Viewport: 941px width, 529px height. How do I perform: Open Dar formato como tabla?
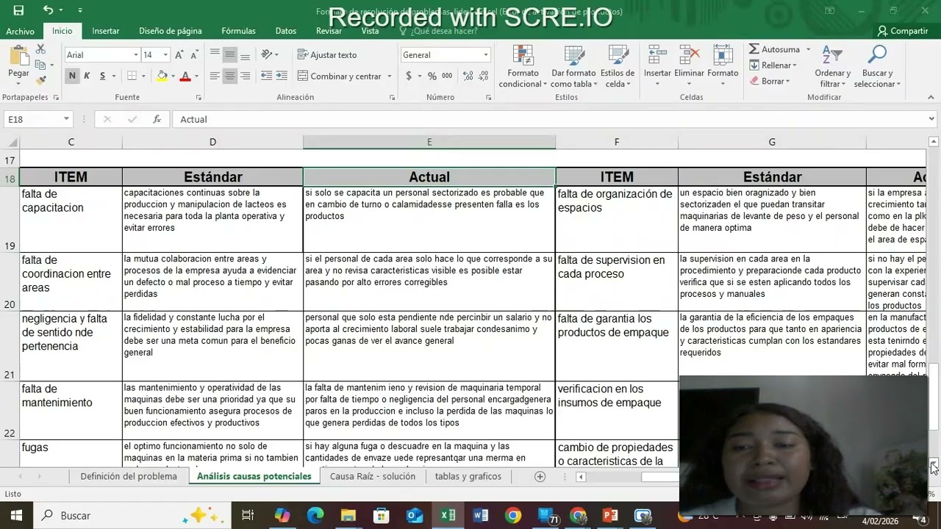573,66
